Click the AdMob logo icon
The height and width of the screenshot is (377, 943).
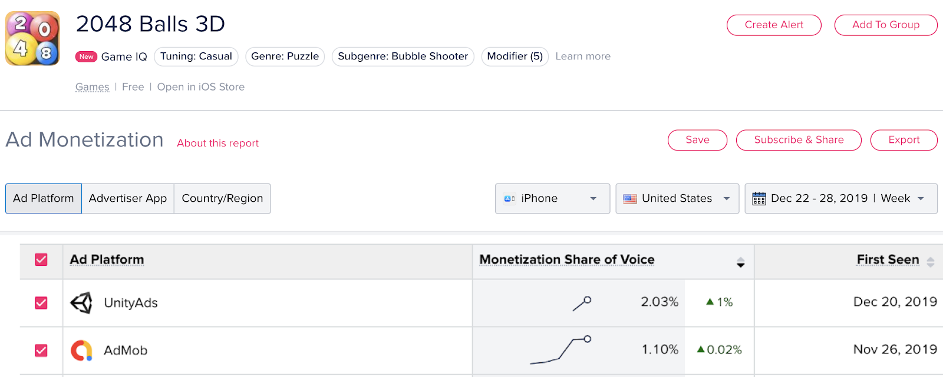click(x=81, y=351)
